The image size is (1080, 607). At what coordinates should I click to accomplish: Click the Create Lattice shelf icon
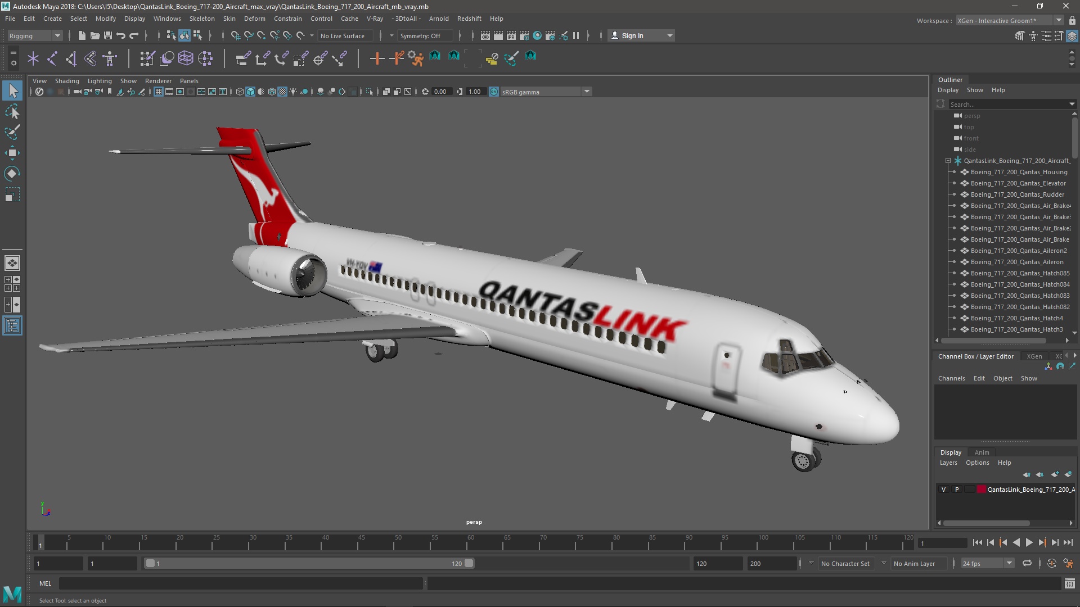[x=185, y=58]
